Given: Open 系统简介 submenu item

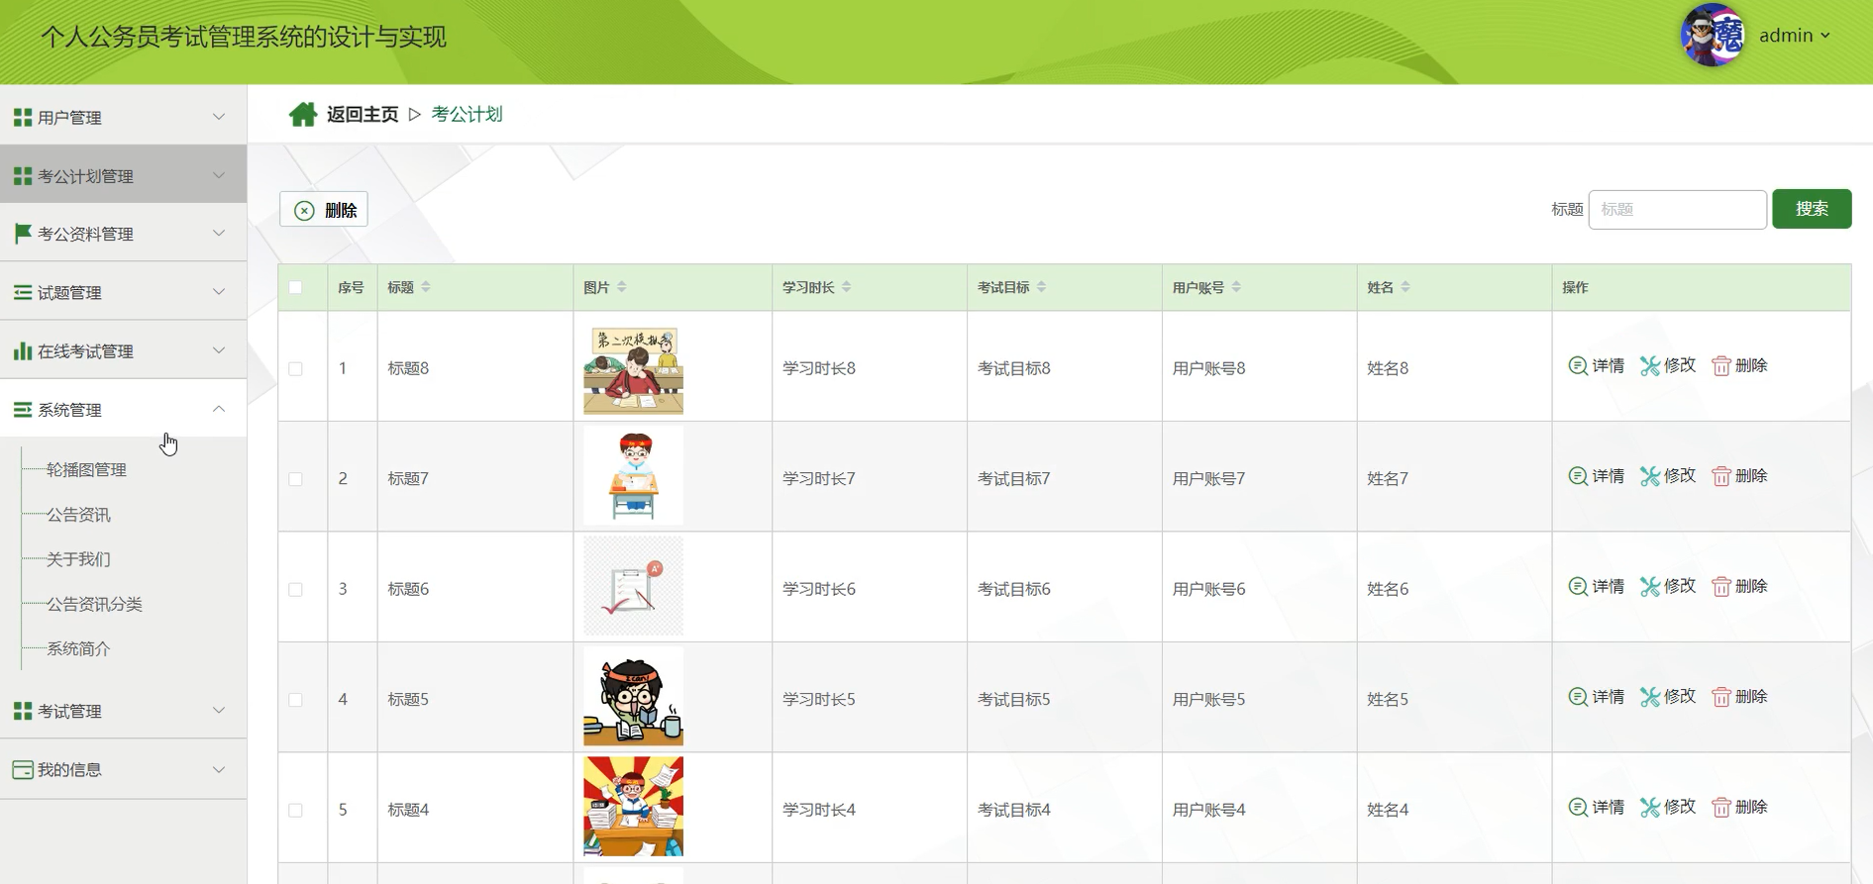Looking at the screenshot, I should (x=78, y=648).
